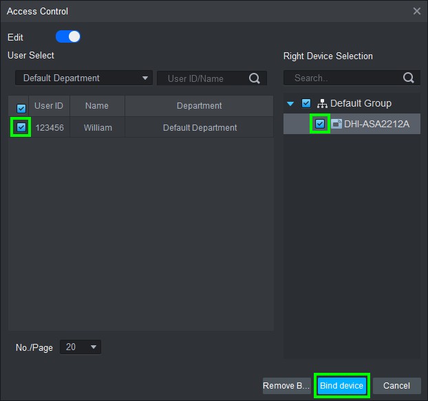Image resolution: width=428 pixels, height=401 pixels.
Task: Click the Remove B... button
Action: [x=286, y=386]
